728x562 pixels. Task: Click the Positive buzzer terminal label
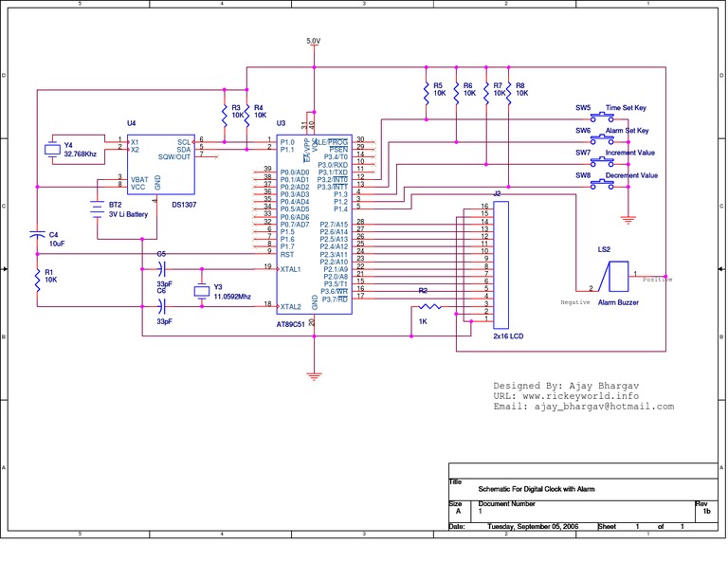[658, 280]
